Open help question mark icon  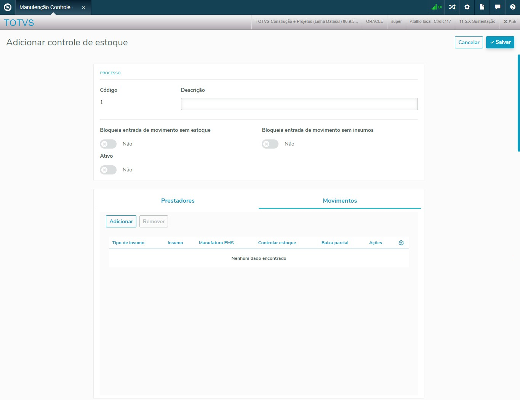tap(513, 7)
